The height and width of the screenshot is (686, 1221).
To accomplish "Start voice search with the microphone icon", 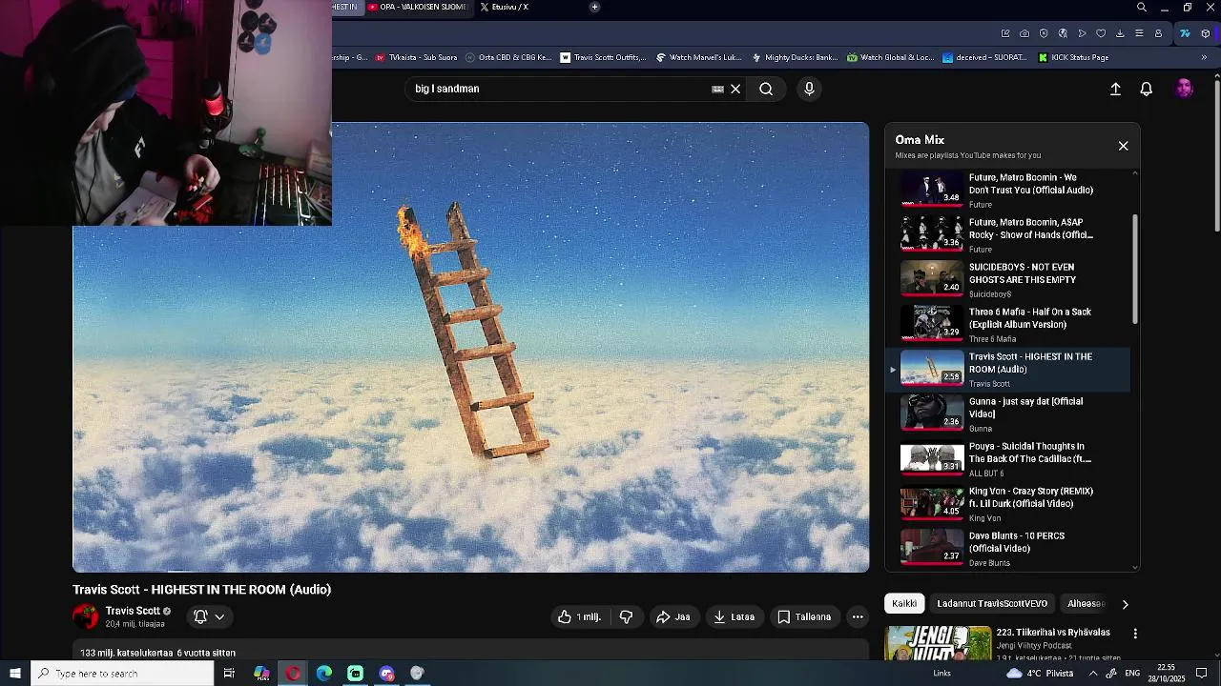I will click(809, 89).
